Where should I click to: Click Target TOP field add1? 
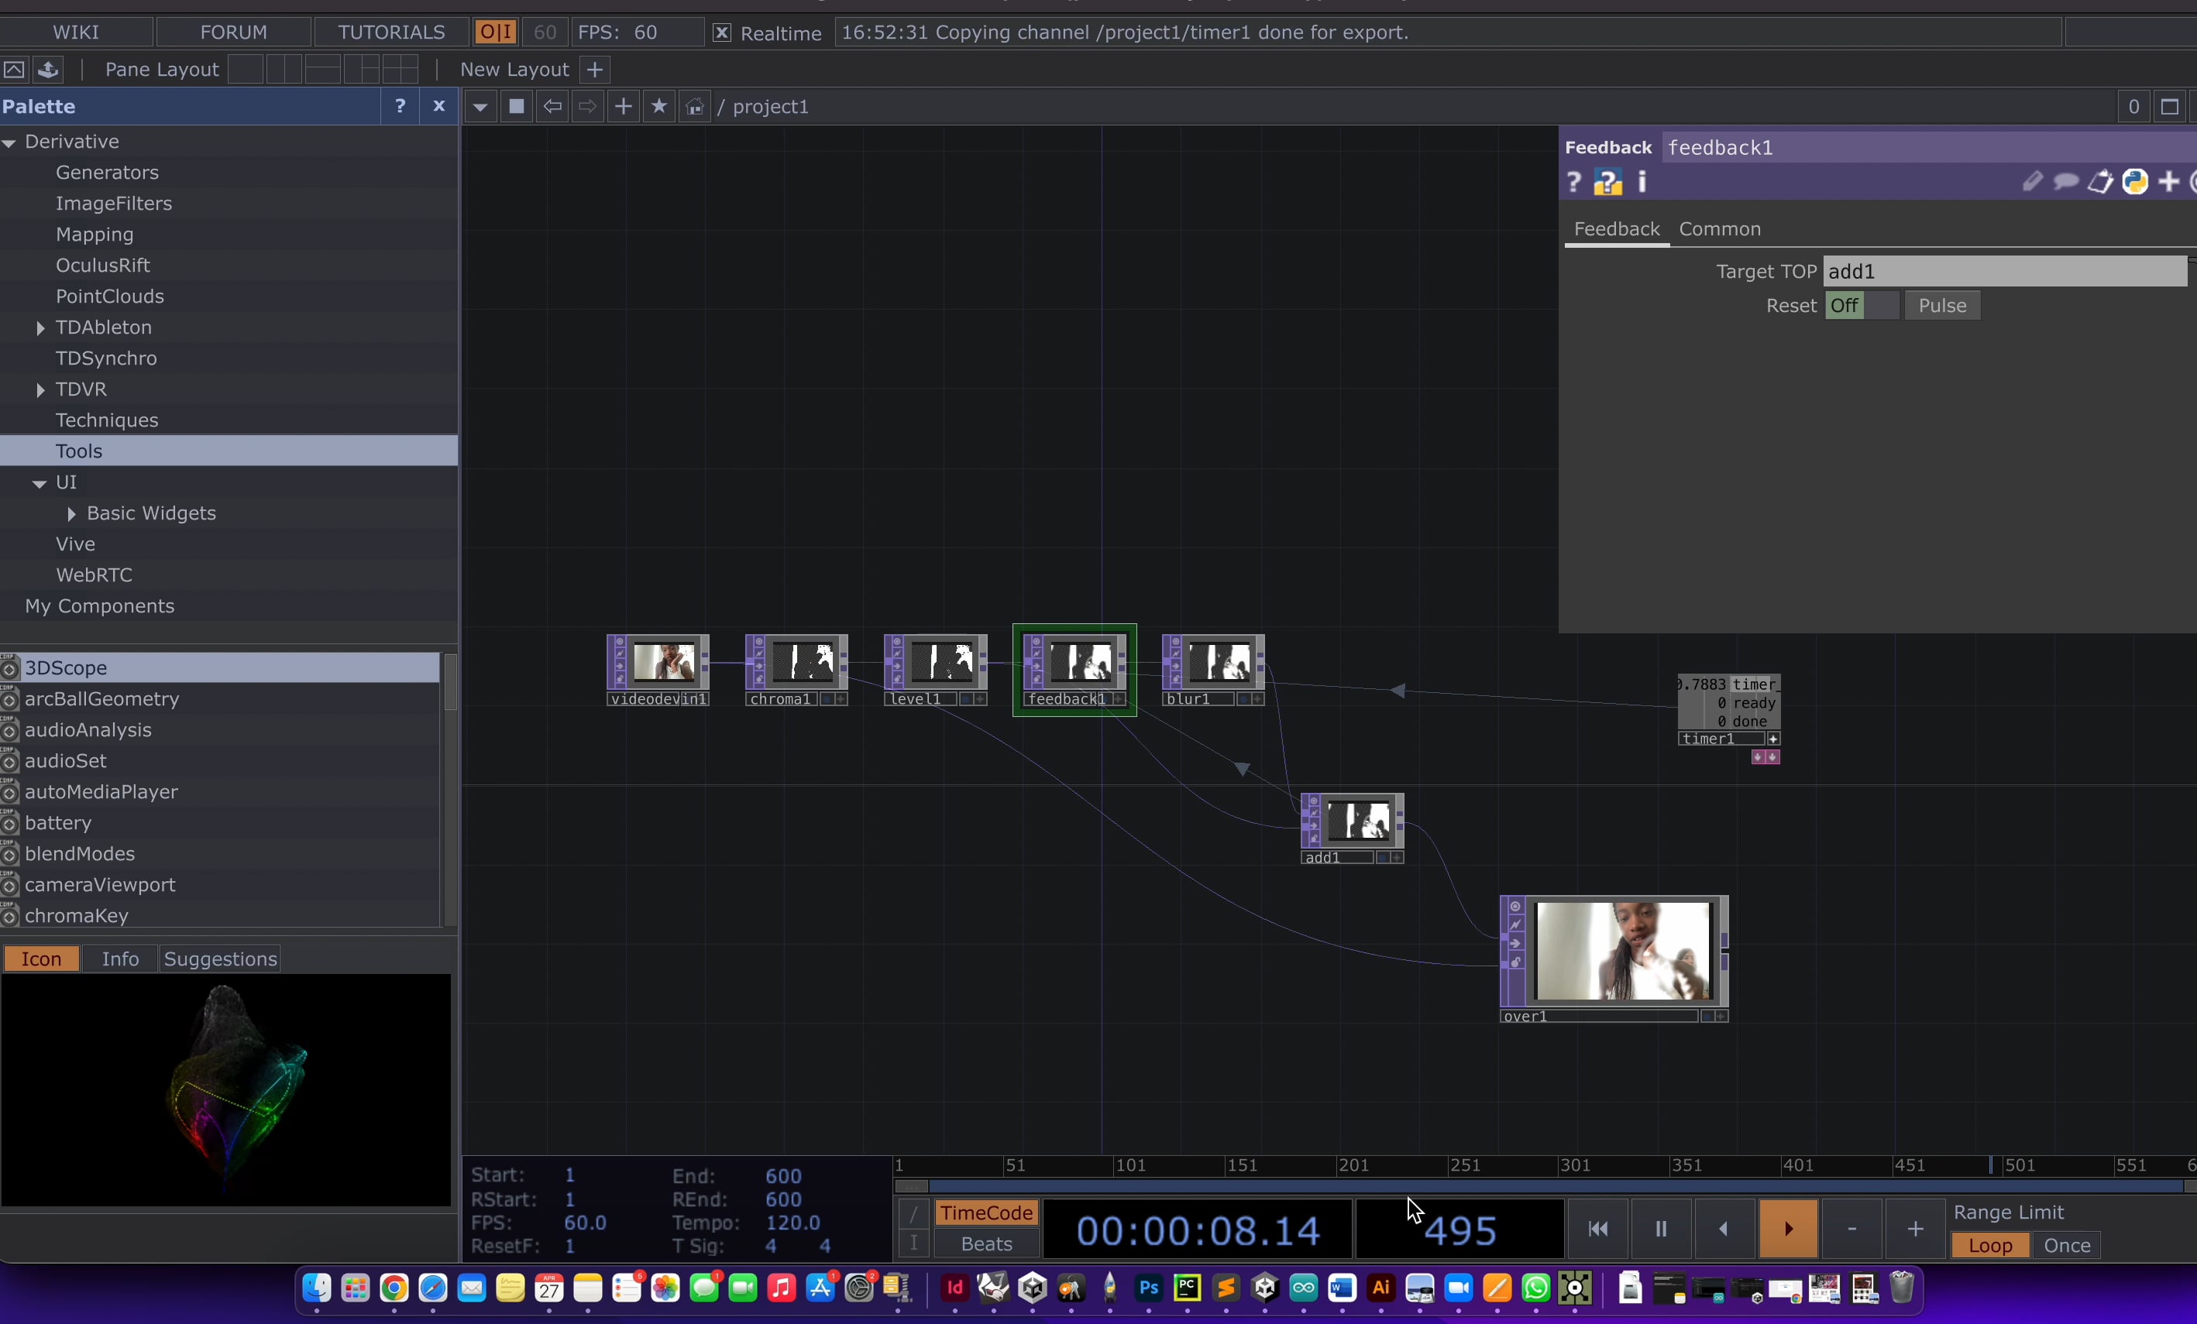tap(2006, 272)
